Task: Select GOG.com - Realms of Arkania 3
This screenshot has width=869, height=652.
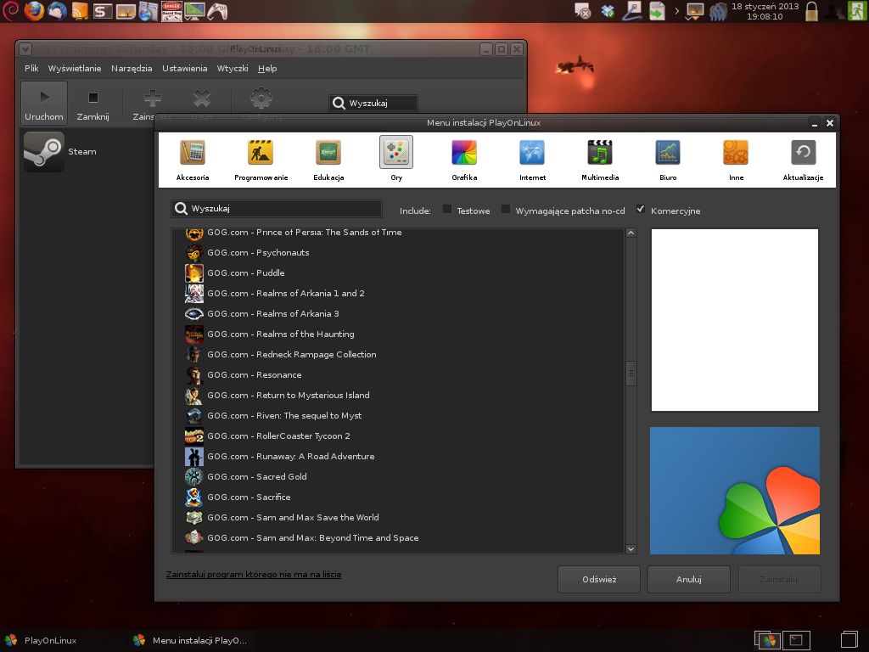Action: (272, 314)
